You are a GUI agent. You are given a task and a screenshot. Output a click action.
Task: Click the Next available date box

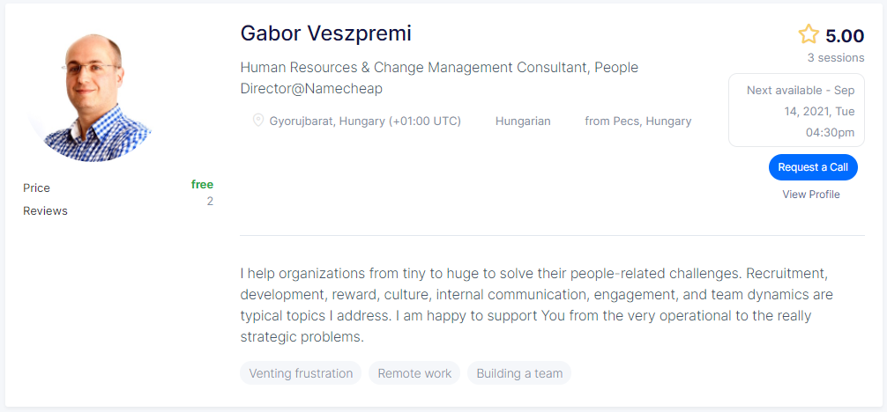click(x=796, y=110)
